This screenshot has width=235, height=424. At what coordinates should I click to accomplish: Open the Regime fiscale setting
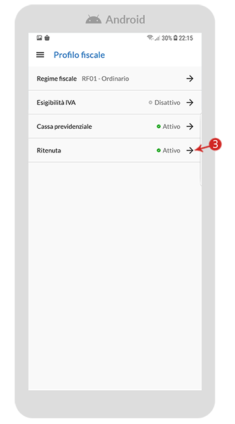(x=115, y=79)
